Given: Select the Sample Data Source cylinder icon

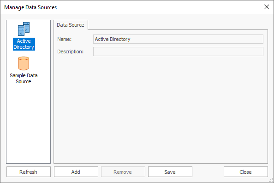Looking at the screenshot, I should pos(24,63).
